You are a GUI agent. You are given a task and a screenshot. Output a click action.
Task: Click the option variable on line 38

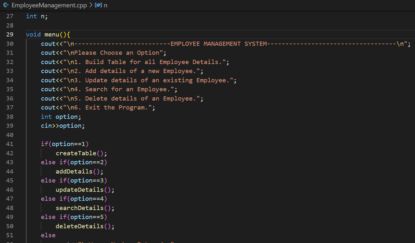click(67, 117)
